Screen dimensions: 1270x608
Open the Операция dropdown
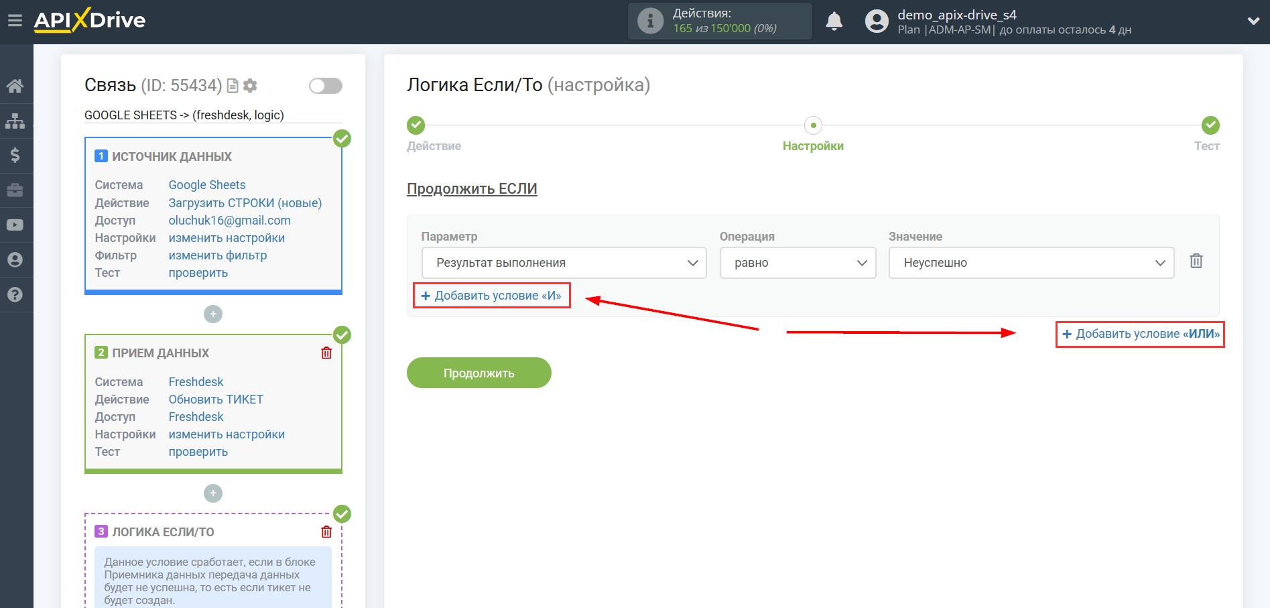pyautogui.click(x=798, y=263)
